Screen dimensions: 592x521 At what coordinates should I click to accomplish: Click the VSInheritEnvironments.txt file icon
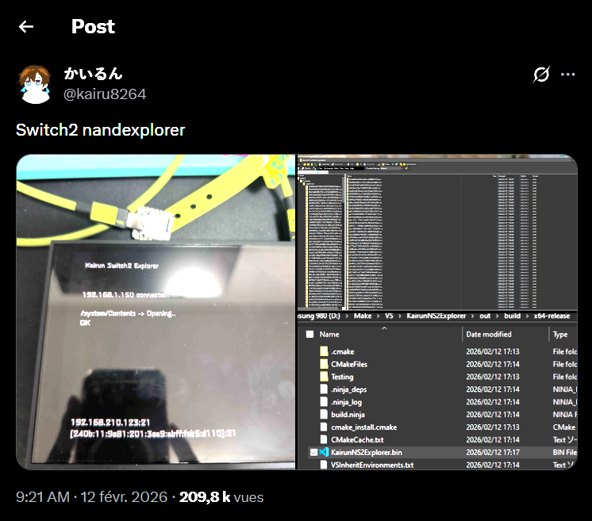point(324,465)
